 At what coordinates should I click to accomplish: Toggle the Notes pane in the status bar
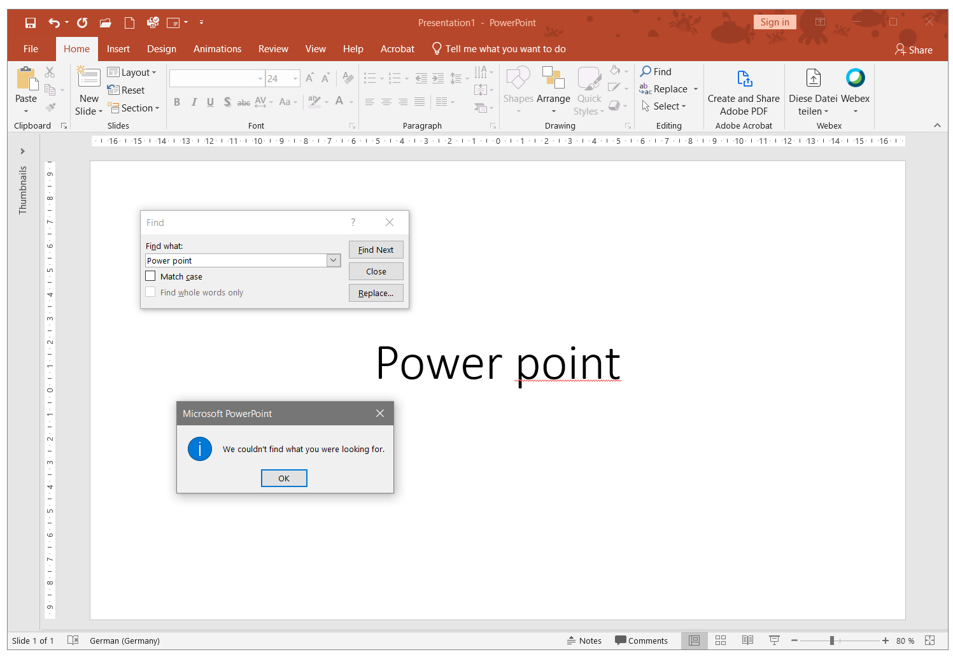584,641
